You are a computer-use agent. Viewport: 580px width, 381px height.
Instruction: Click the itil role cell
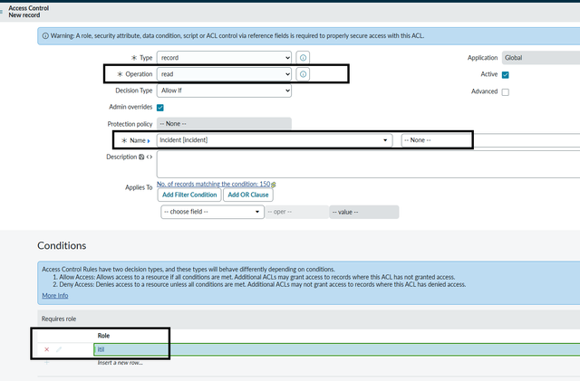[x=336, y=349]
